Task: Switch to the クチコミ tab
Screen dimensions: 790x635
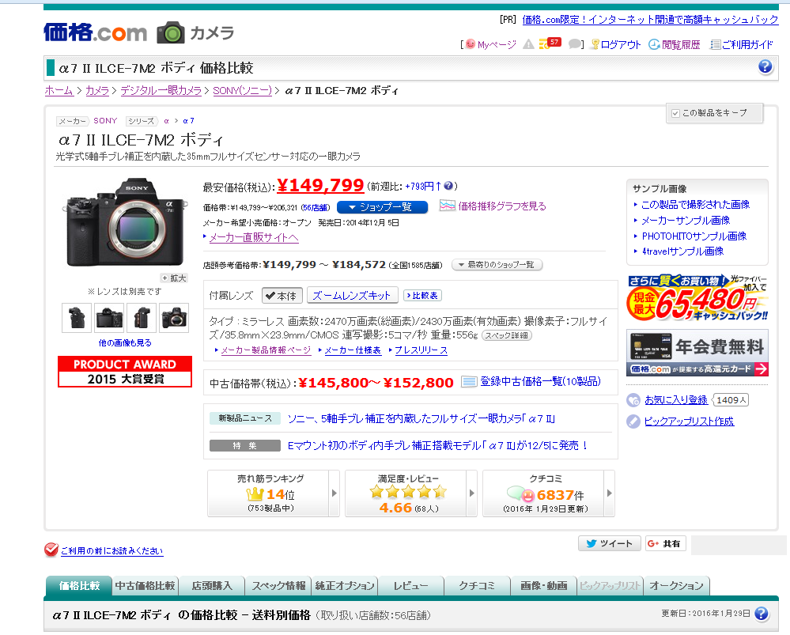Action: click(x=477, y=586)
